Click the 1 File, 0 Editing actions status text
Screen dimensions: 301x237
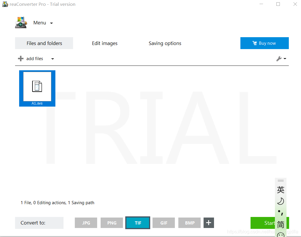(57, 203)
